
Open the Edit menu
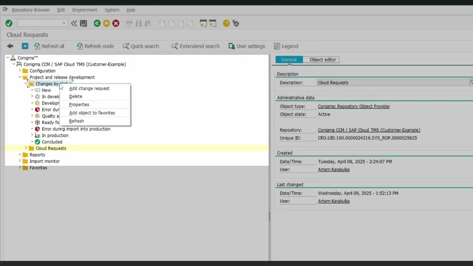61,10
